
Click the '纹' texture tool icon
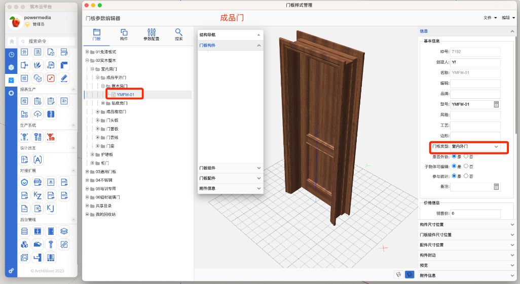(24, 78)
